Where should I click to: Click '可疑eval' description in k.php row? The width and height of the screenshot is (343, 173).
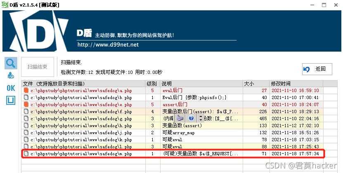[x=172, y=139]
